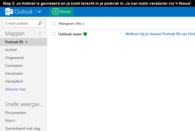Compose a mail with the Nieuw button

click(x=61, y=12)
